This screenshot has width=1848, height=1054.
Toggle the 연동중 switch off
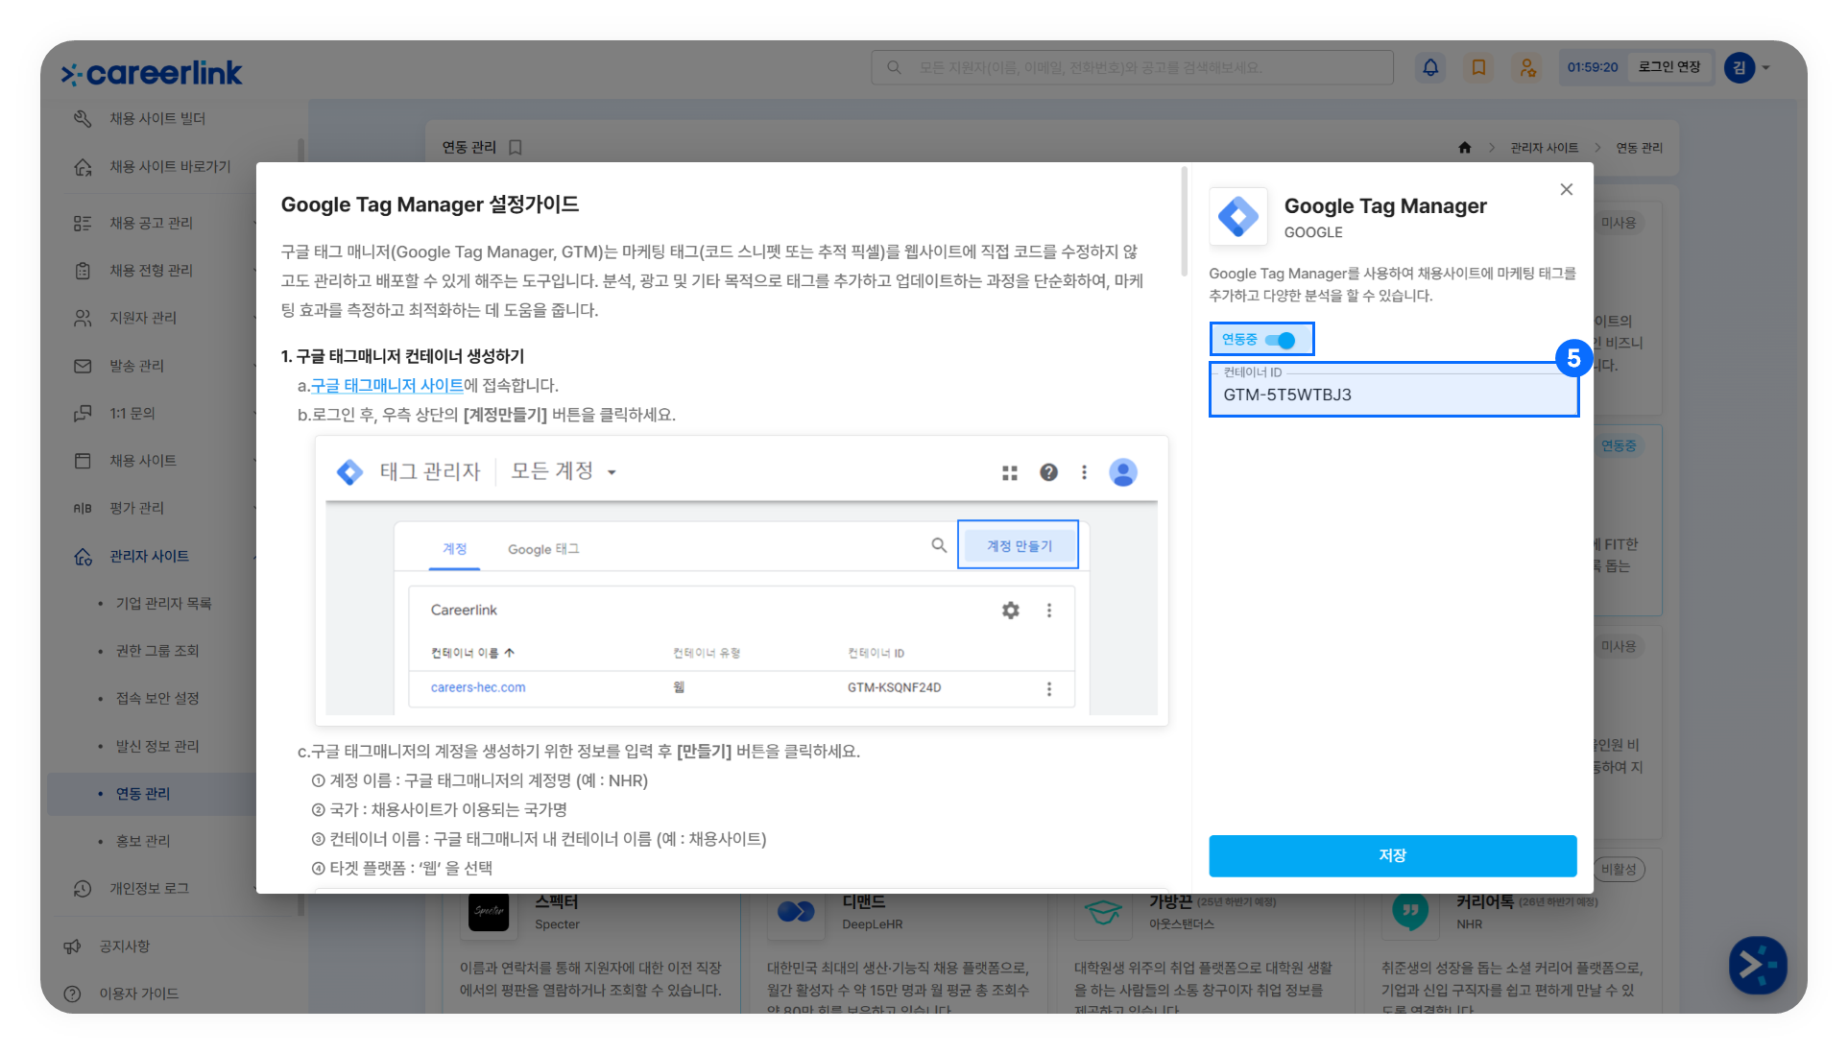1281,340
